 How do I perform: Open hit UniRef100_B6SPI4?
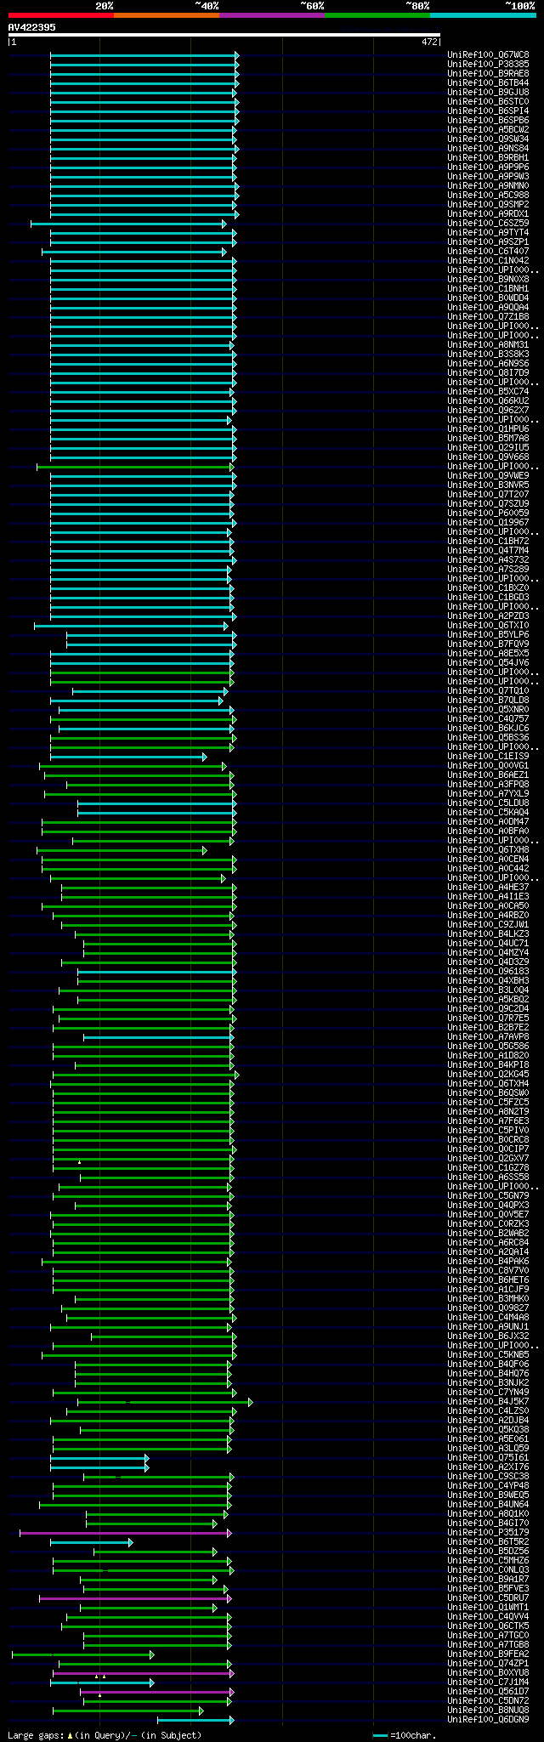tap(488, 111)
